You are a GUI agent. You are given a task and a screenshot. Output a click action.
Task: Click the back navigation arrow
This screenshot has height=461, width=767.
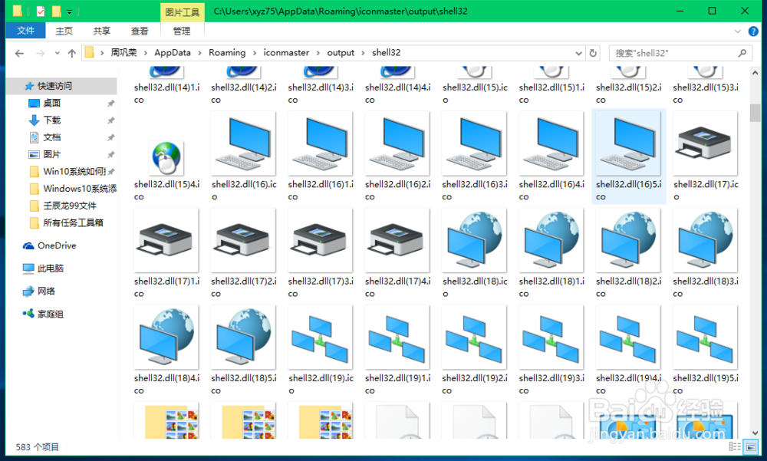(x=19, y=52)
